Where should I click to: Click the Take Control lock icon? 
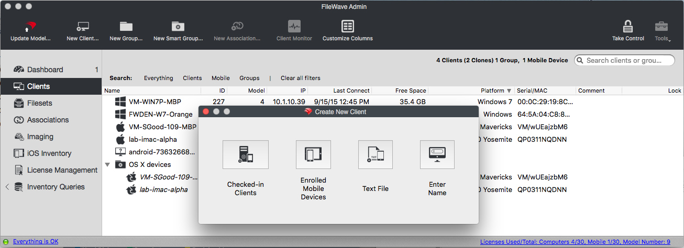[x=628, y=26]
